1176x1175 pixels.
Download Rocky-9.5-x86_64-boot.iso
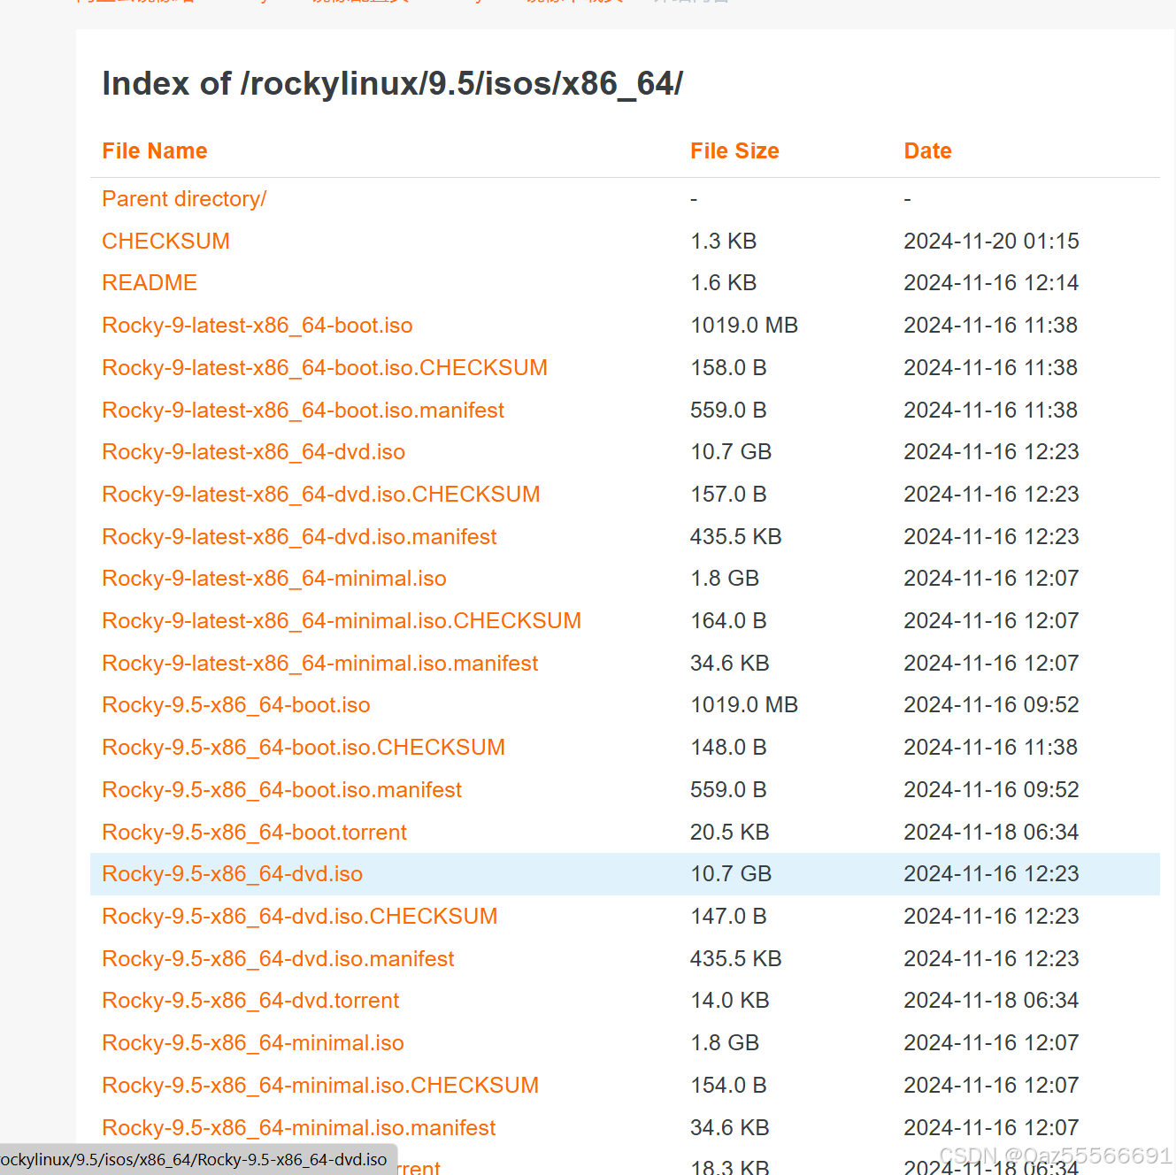pyautogui.click(x=235, y=704)
